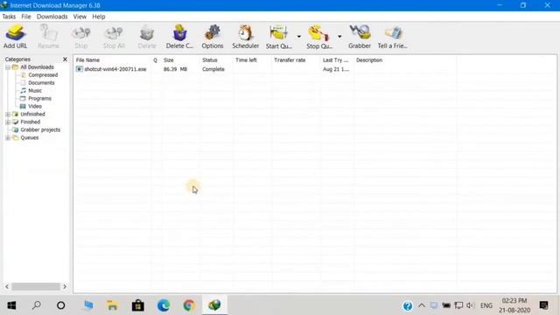560x315 pixels.
Task: Open the Options gear icon
Action: [213, 37]
